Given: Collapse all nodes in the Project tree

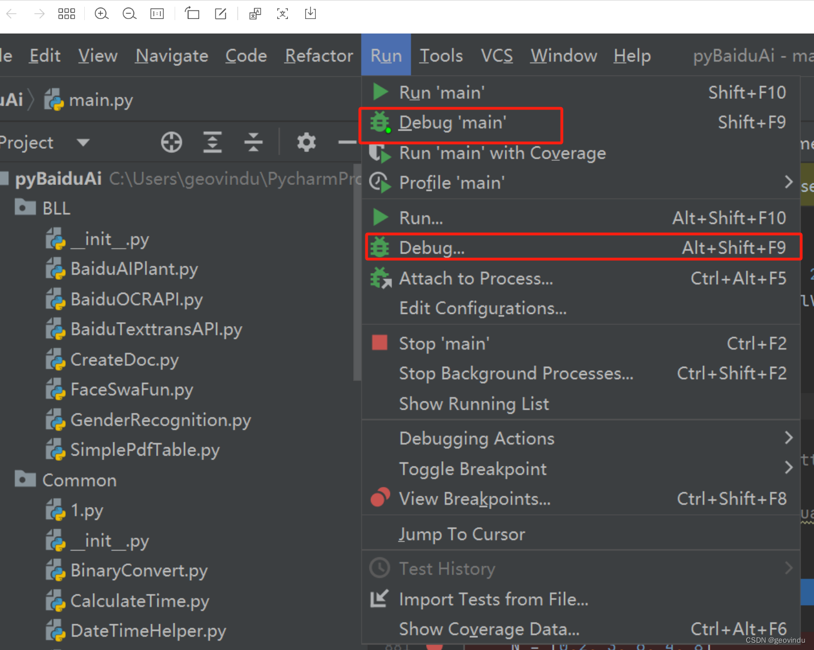Looking at the screenshot, I should point(254,142).
